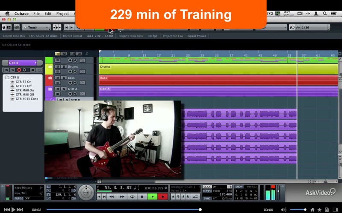Click the iQ iterative quantize button

292,27
